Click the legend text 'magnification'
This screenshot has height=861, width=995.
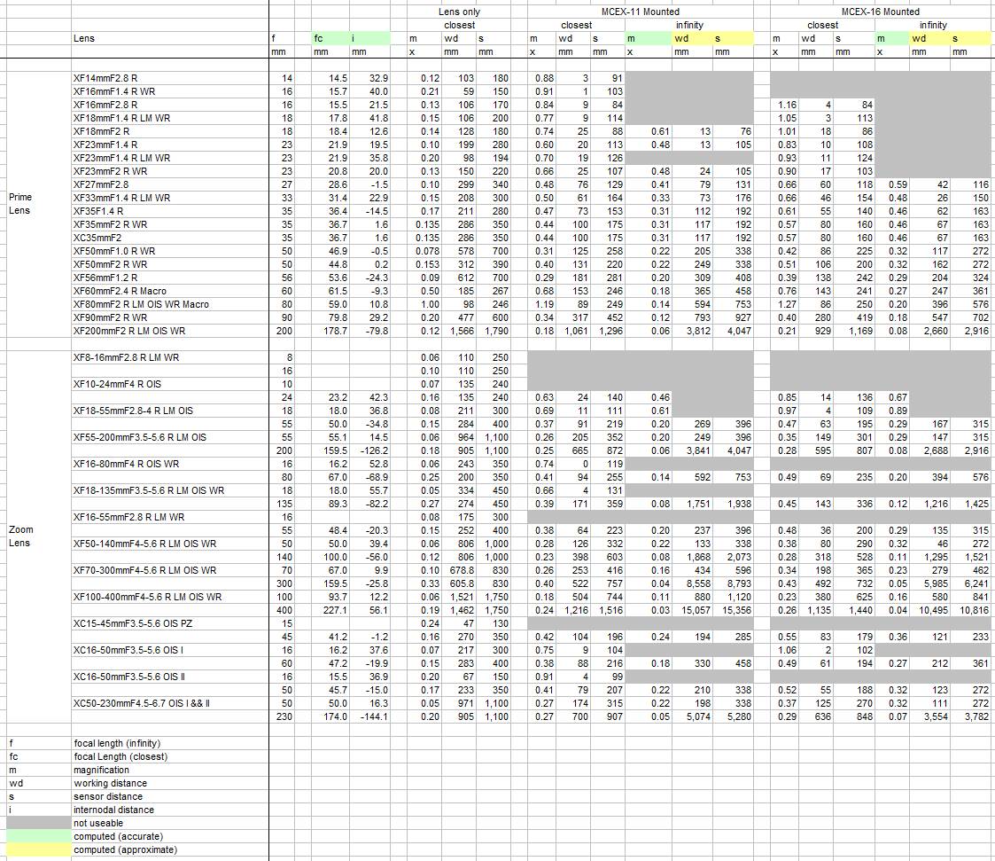pyautogui.click(x=102, y=771)
